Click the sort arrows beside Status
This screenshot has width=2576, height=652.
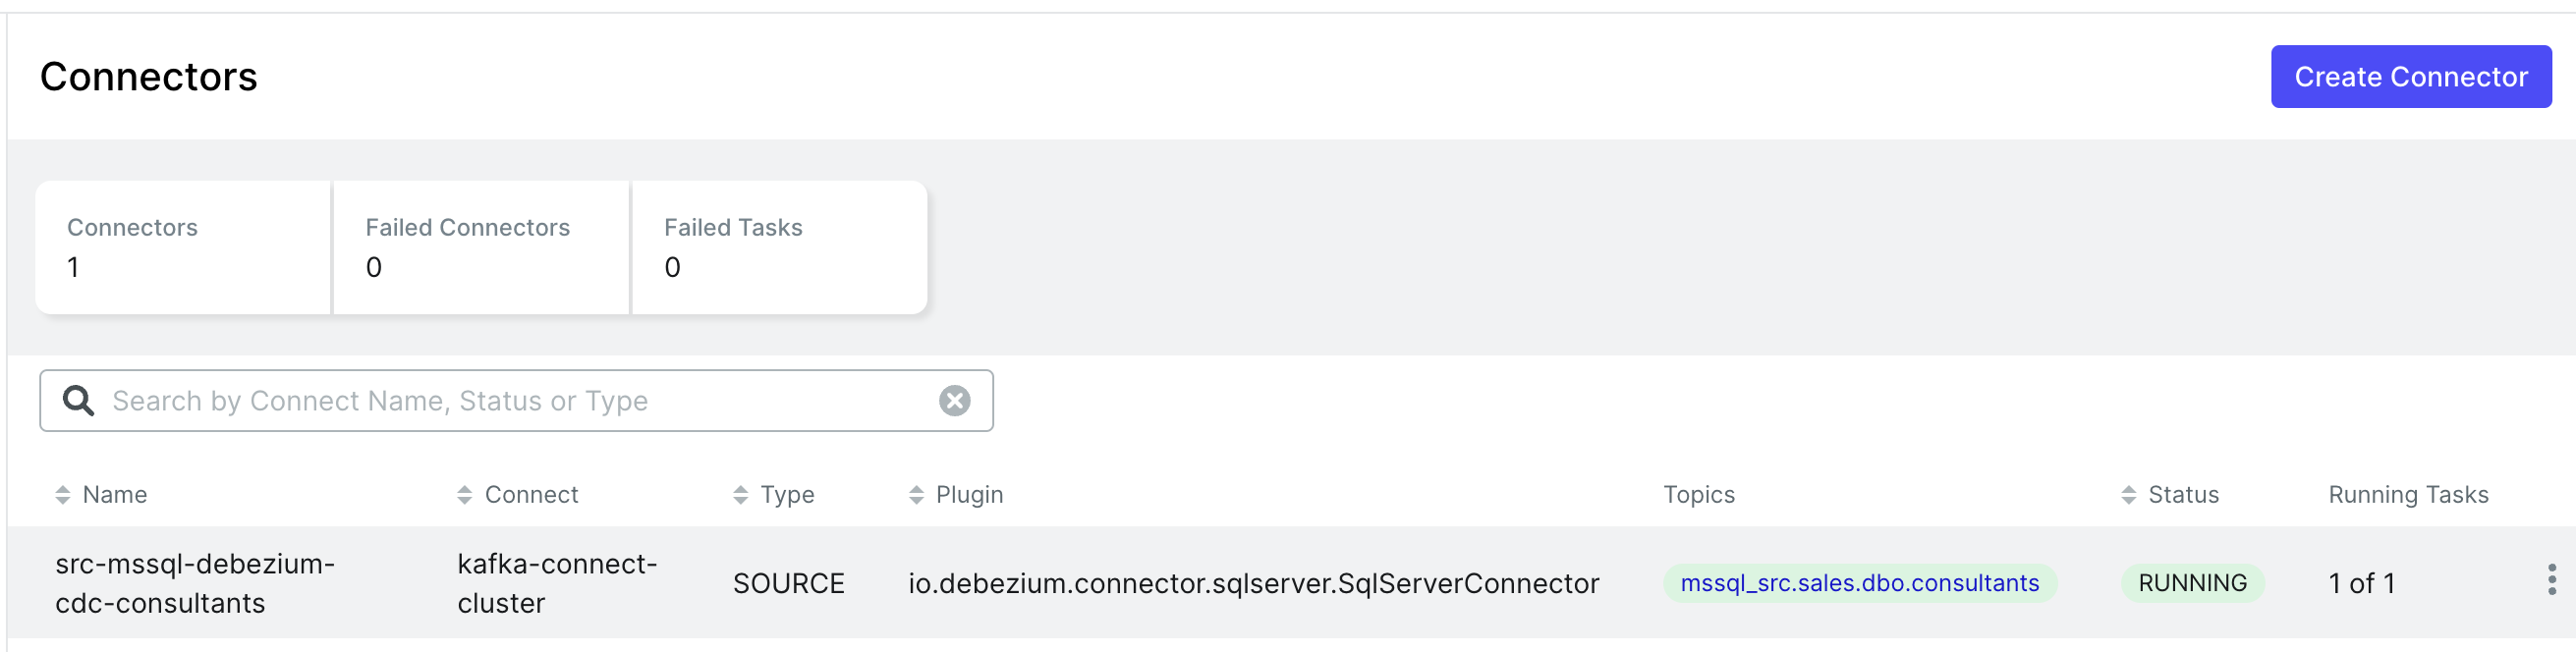tap(2128, 495)
